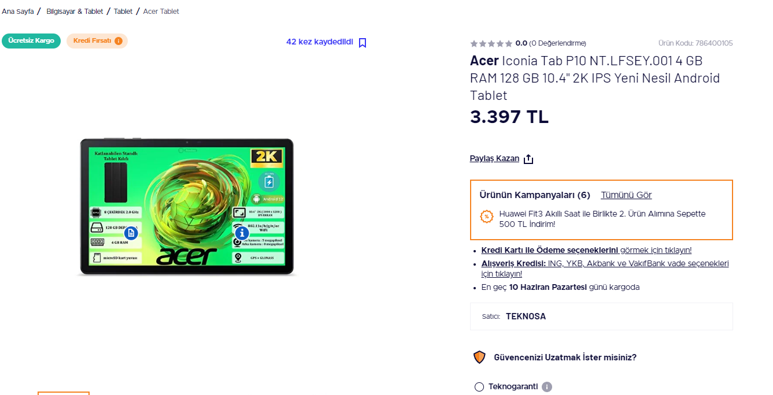
Task: Go to Ana Sayfa breadcrumb
Action: (x=18, y=12)
